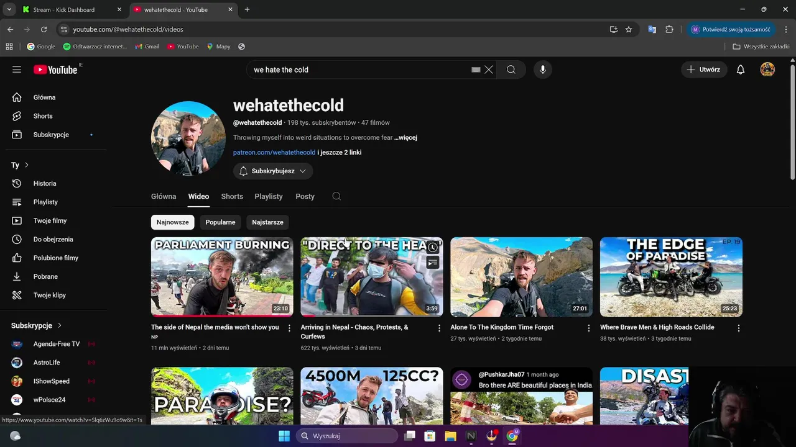Screen dimensions: 796x447
Task: Filter videos by Popularne
Action: 221,222
